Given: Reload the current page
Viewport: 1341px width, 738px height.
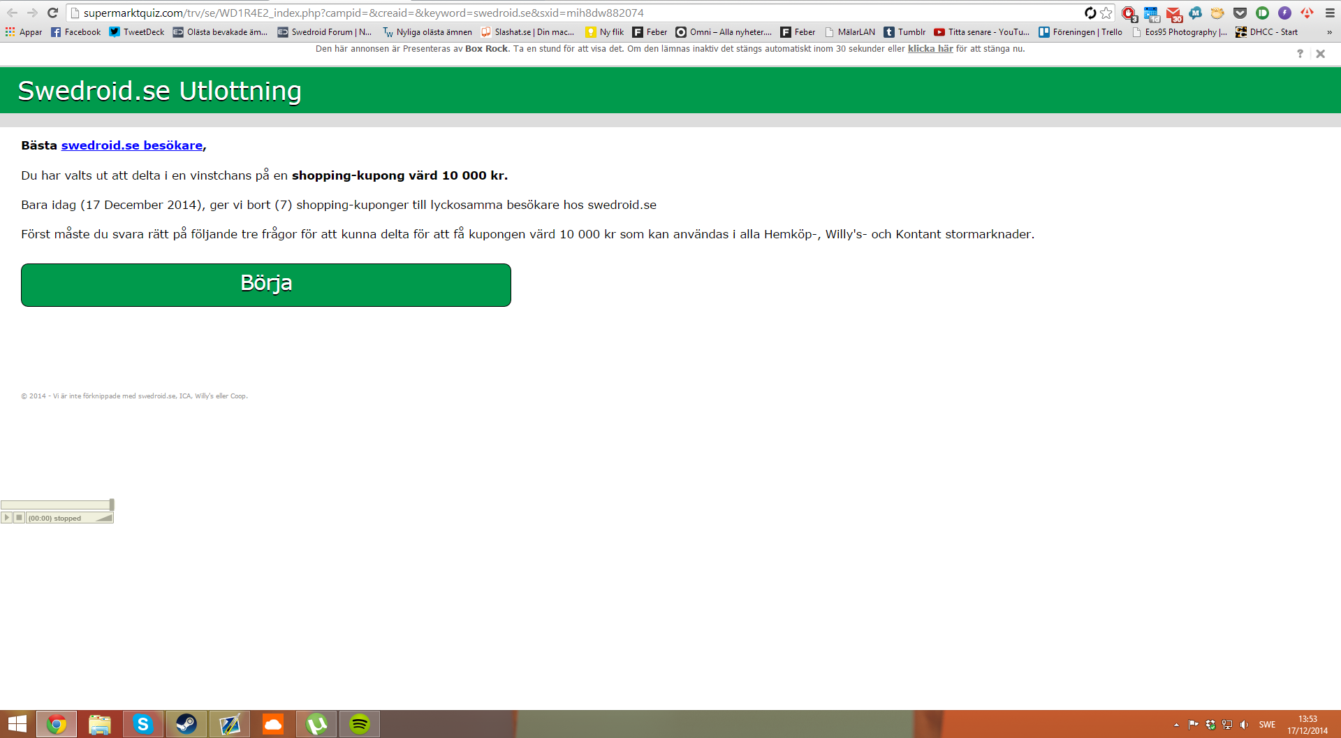Looking at the screenshot, I should tap(52, 13).
